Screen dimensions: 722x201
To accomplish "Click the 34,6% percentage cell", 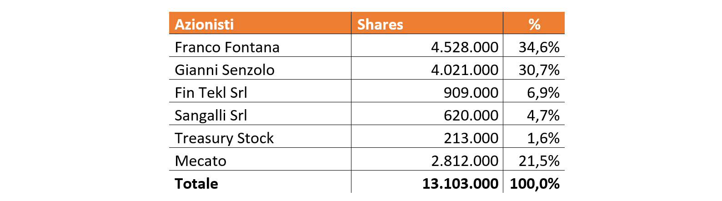I will 534,45.
